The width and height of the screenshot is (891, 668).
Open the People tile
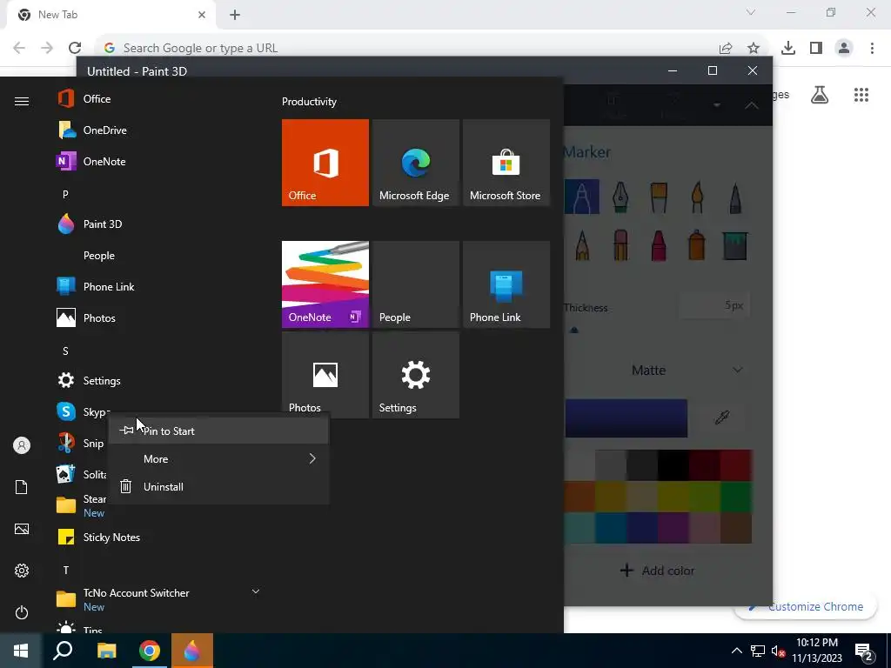click(415, 284)
